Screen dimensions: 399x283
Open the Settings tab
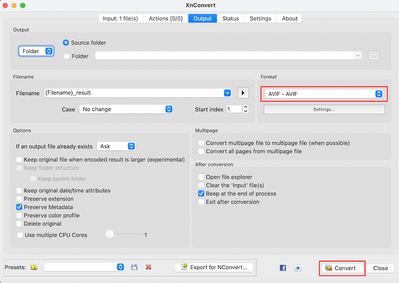[x=260, y=18]
